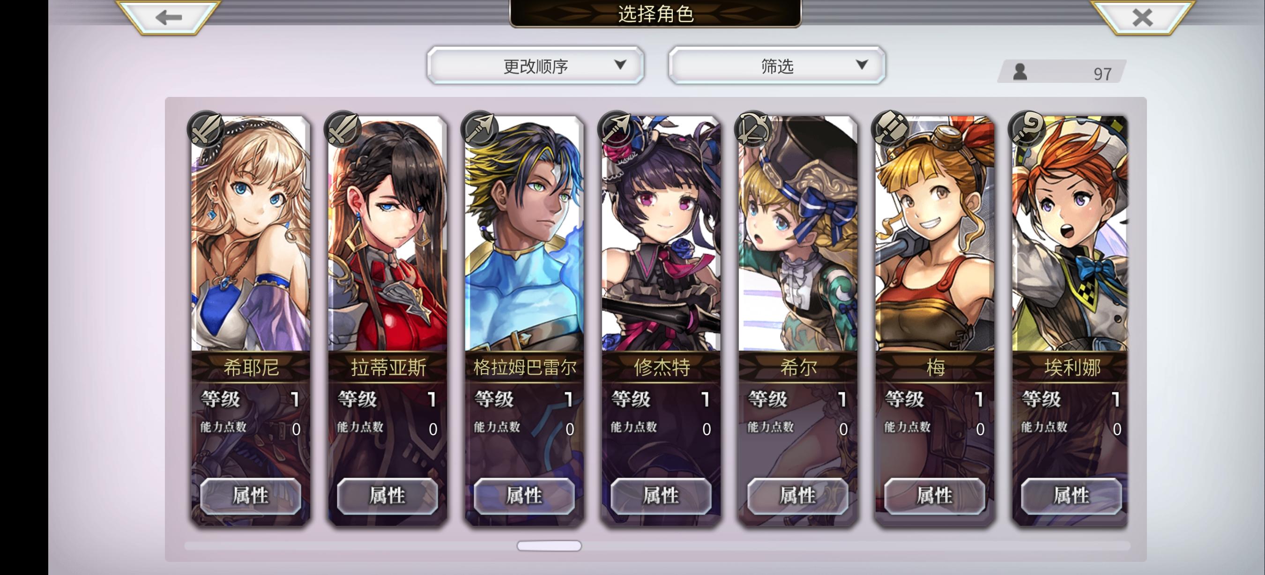
Task: Click the character count person icon
Action: (1020, 72)
